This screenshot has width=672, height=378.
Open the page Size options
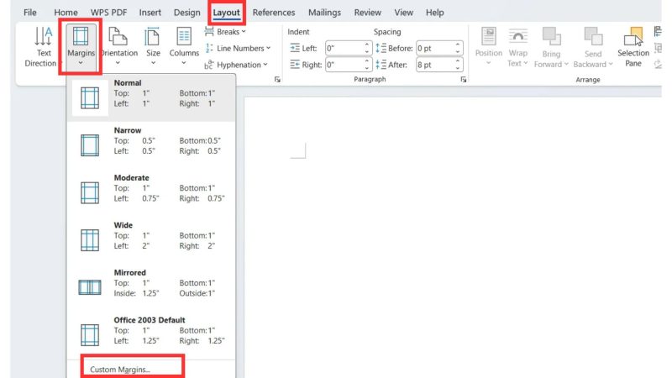[x=153, y=47]
